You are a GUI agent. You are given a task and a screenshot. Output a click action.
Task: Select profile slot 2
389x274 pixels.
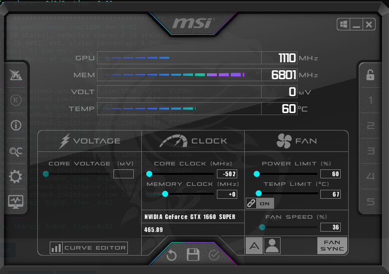point(371,126)
